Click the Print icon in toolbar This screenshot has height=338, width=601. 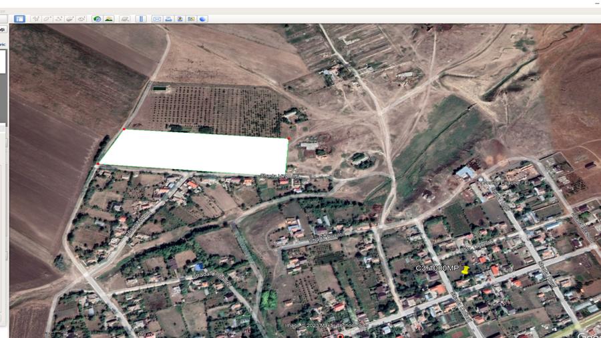[168, 19]
